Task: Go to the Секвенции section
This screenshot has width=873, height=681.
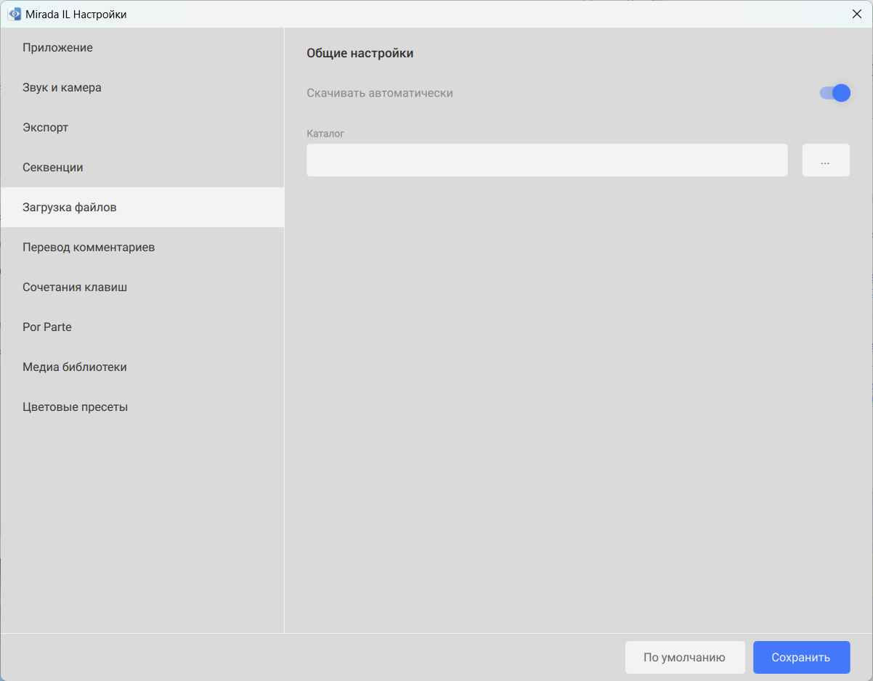Action: click(142, 168)
